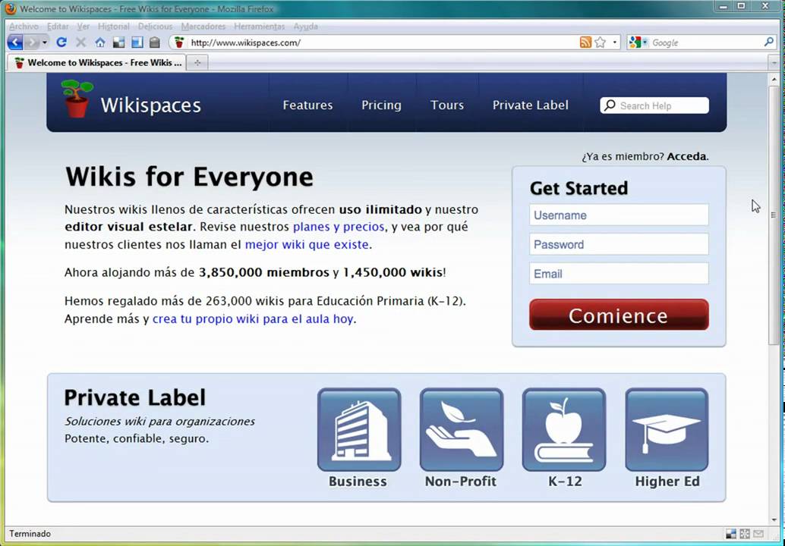Click the Email input field

pos(619,274)
